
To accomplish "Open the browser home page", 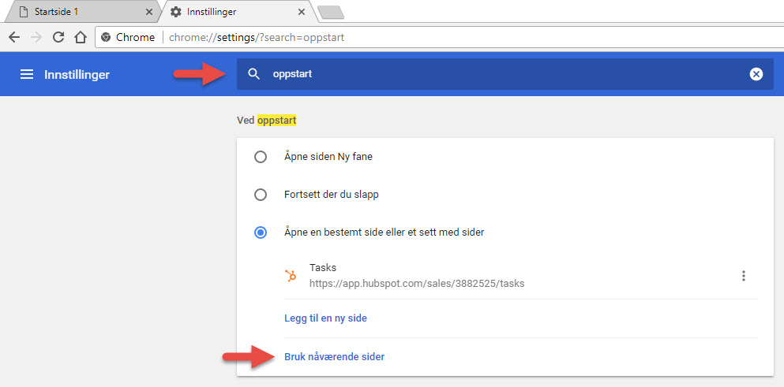I will coord(80,37).
